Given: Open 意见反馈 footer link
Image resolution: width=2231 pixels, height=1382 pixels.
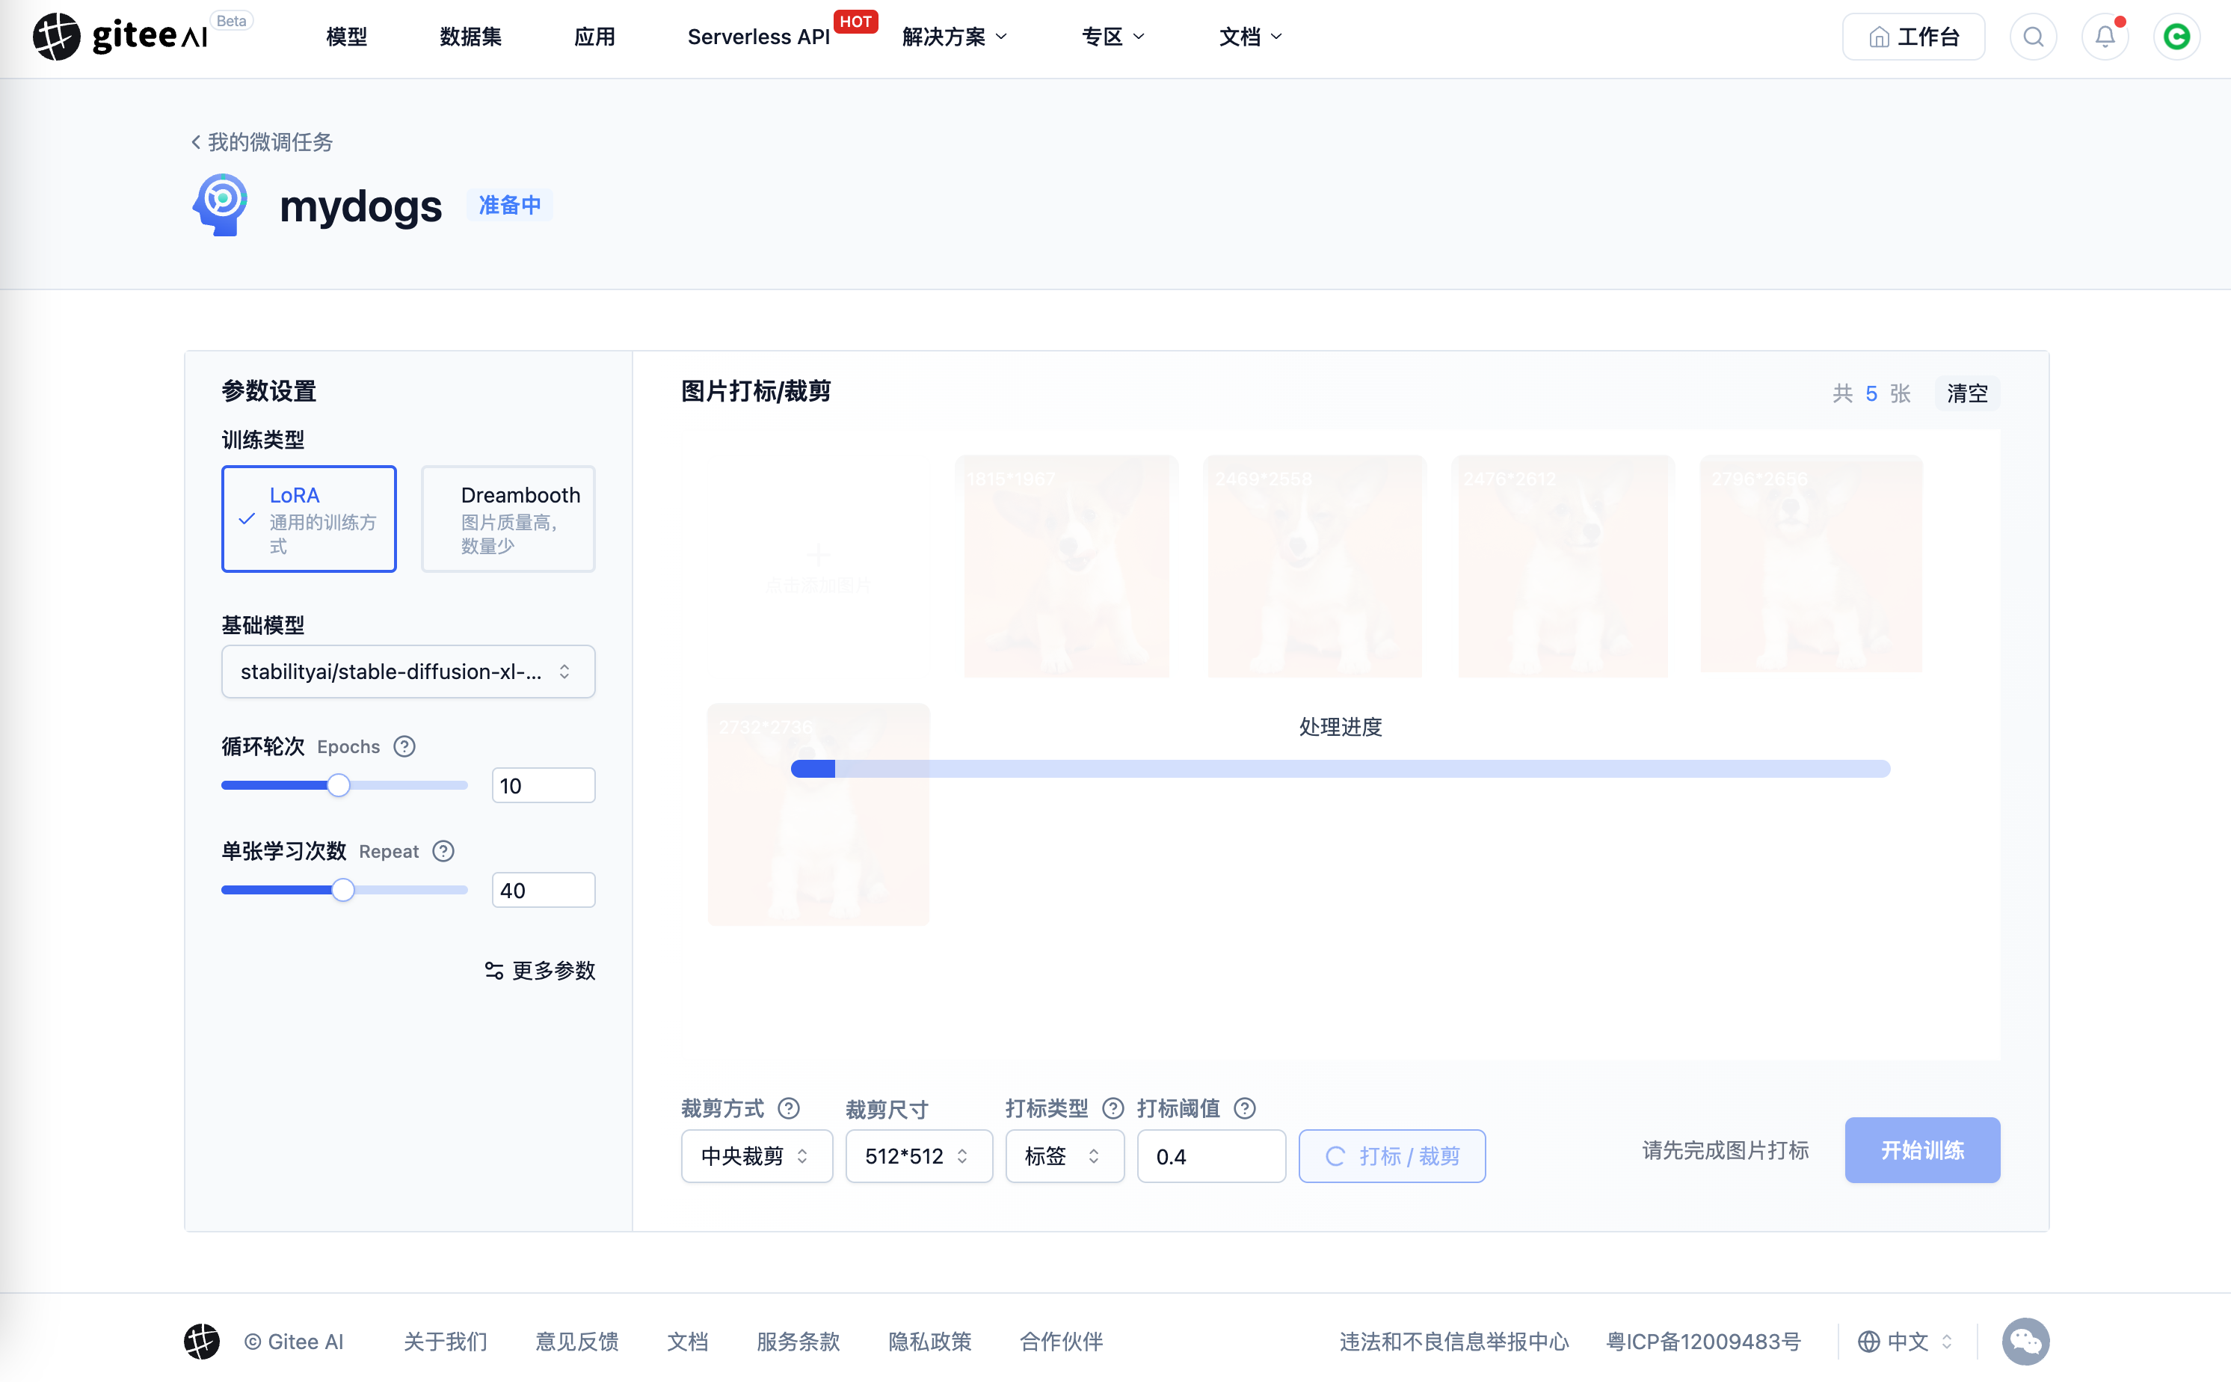Looking at the screenshot, I should tap(576, 1341).
